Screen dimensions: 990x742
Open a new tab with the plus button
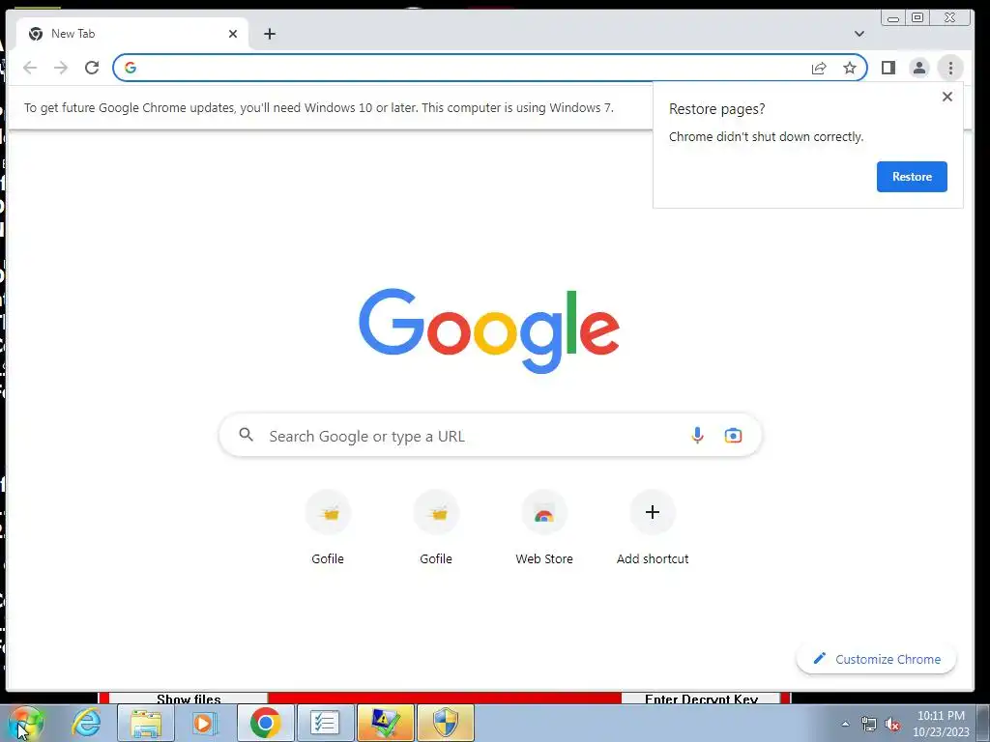point(270,34)
